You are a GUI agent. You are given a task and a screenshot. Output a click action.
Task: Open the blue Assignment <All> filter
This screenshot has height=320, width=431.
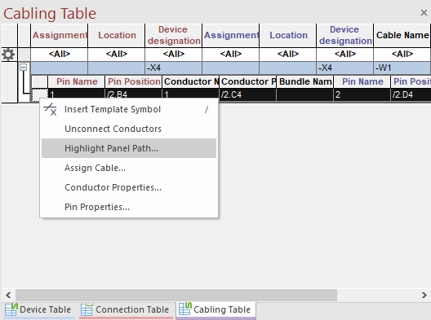pos(231,54)
